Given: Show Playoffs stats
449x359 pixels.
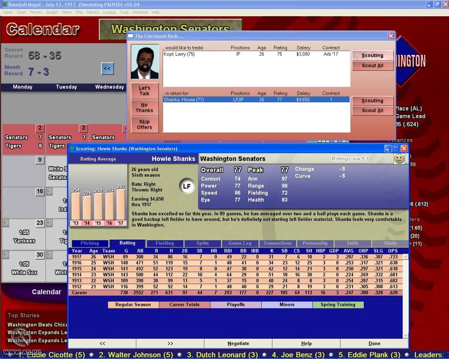Looking at the screenshot, I should (236, 305).
